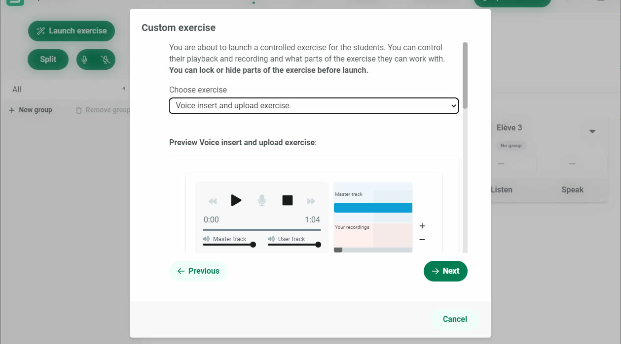Cancel the Custom exercise dialog

[454, 319]
